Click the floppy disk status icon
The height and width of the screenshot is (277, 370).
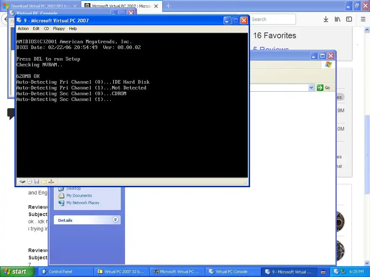36,181
